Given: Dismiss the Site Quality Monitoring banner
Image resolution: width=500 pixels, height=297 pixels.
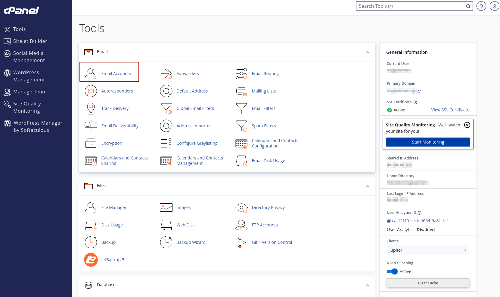Looking at the screenshot, I should click(467, 125).
